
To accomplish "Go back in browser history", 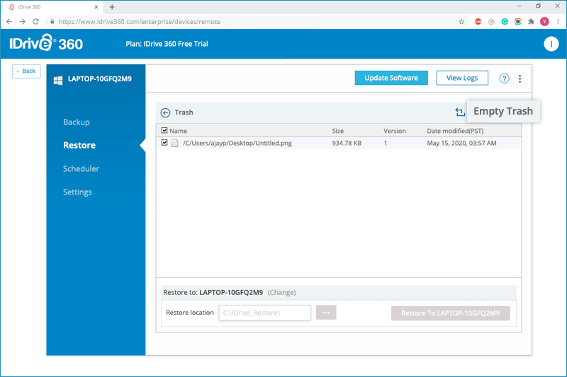I will coord(9,22).
